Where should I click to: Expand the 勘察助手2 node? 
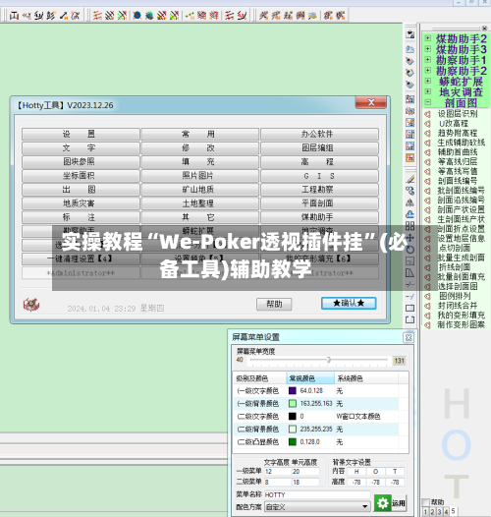tap(428, 70)
